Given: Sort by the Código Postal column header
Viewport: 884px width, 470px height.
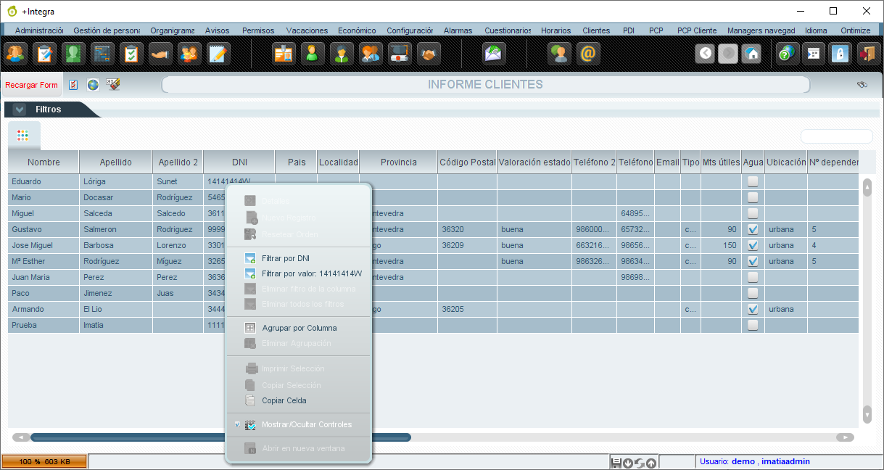Looking at the screenshot, I should 467,162.
